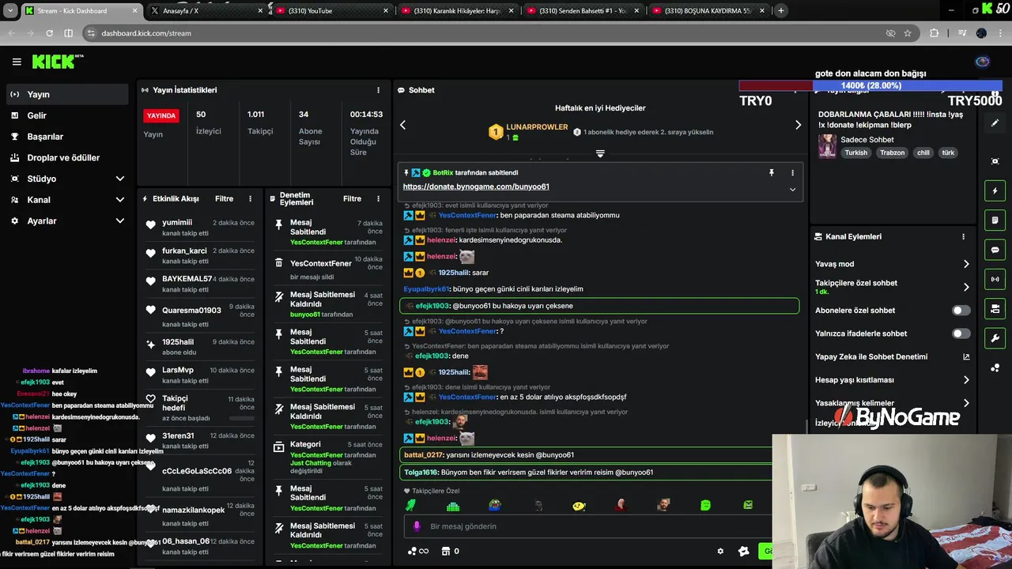Click the purple icon in message box
The width and height of the screenshot is (1012, 569).
coord(417,526)
